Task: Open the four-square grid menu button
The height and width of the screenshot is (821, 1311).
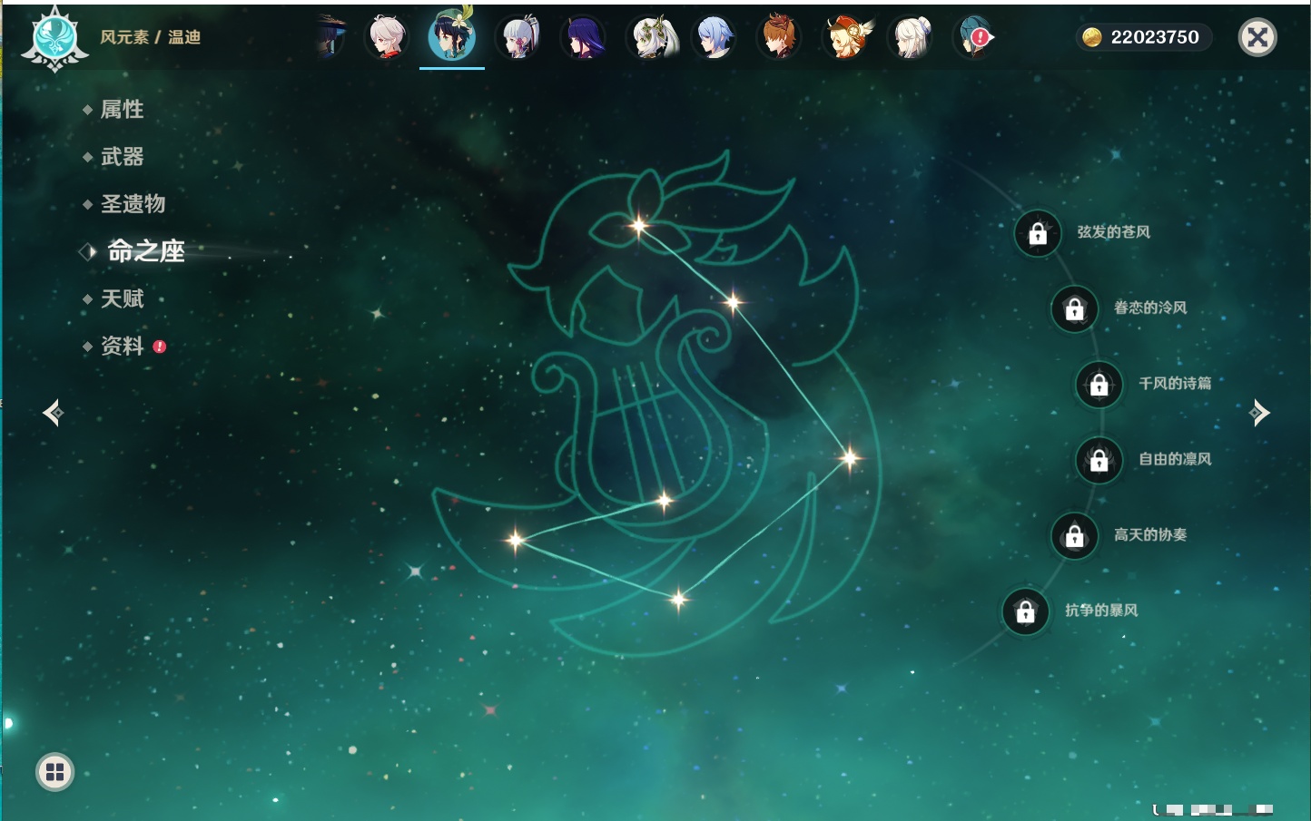Action: pyautogui.click(x=54, y=772)
